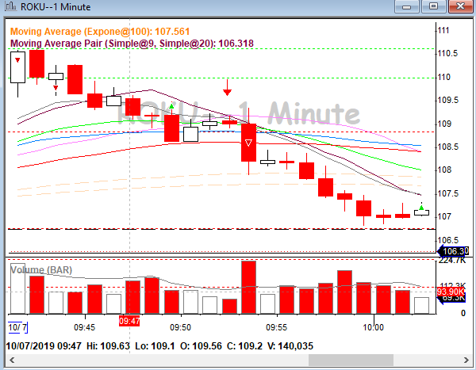Click green up arrow marker near 09:50 candle
The image size is (476, 370).
coord(171,106)
